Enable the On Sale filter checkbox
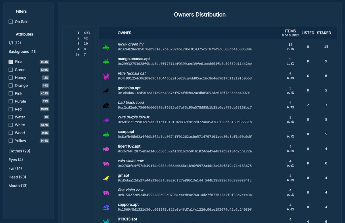The image size is (345, 223). 11,22
